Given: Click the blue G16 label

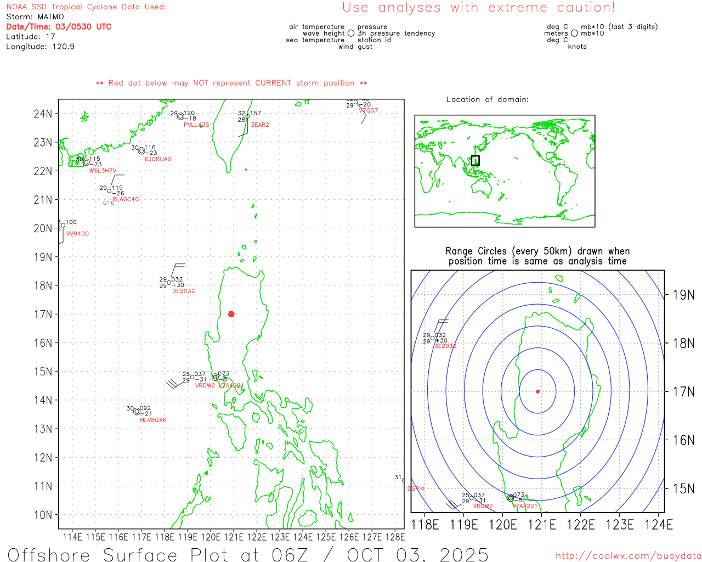Looking at the screenshot, I should click(x=109, y=203).
